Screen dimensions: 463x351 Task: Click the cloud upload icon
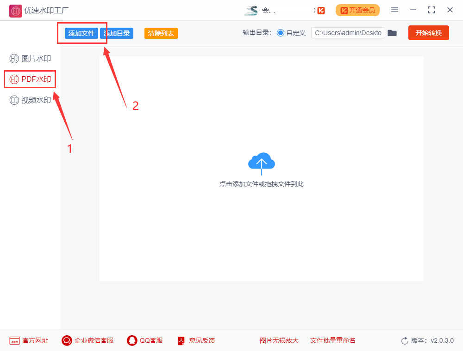pos(261,163)
